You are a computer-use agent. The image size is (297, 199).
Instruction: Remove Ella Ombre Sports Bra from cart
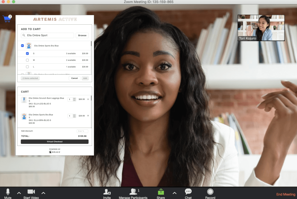[88, 116]
